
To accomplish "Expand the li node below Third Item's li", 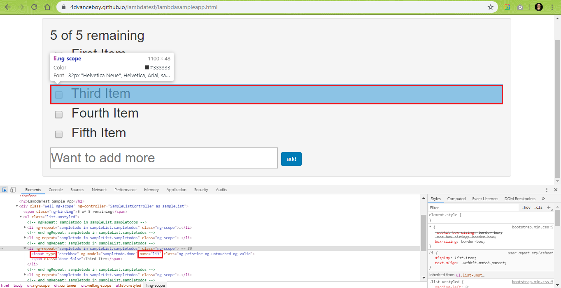I will click(25, 275).
